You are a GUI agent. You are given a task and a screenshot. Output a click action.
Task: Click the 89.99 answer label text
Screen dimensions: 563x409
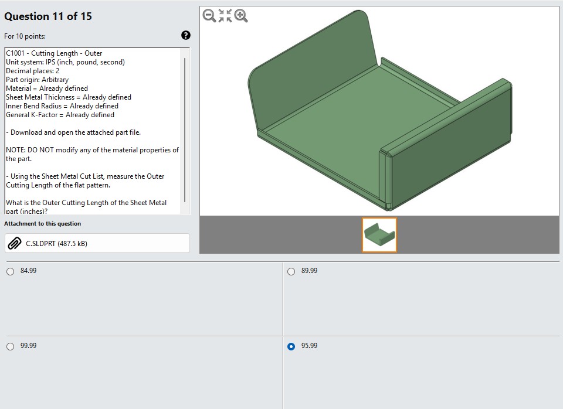(309, 271)
